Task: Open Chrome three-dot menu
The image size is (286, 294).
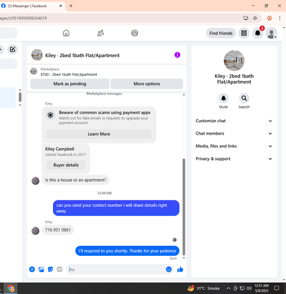Action: tap(280, 18)
